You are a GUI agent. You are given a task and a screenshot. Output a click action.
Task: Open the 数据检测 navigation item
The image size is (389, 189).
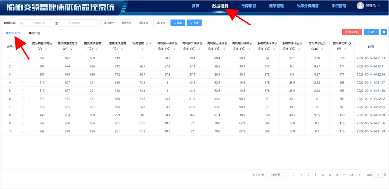tap(220, 6)
